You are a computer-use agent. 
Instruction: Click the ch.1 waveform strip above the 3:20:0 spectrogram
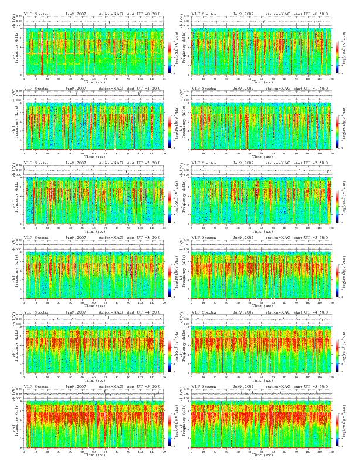[94, 245]
